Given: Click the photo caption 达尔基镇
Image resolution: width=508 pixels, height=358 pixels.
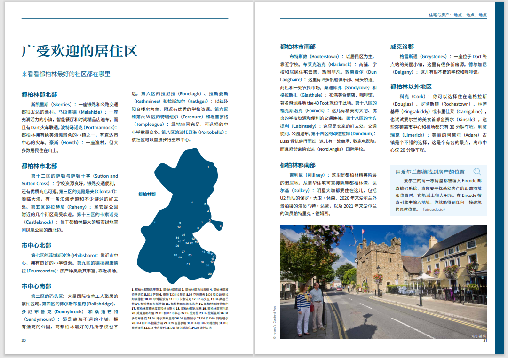Looking at the screenshot, I should click(478, 336).
